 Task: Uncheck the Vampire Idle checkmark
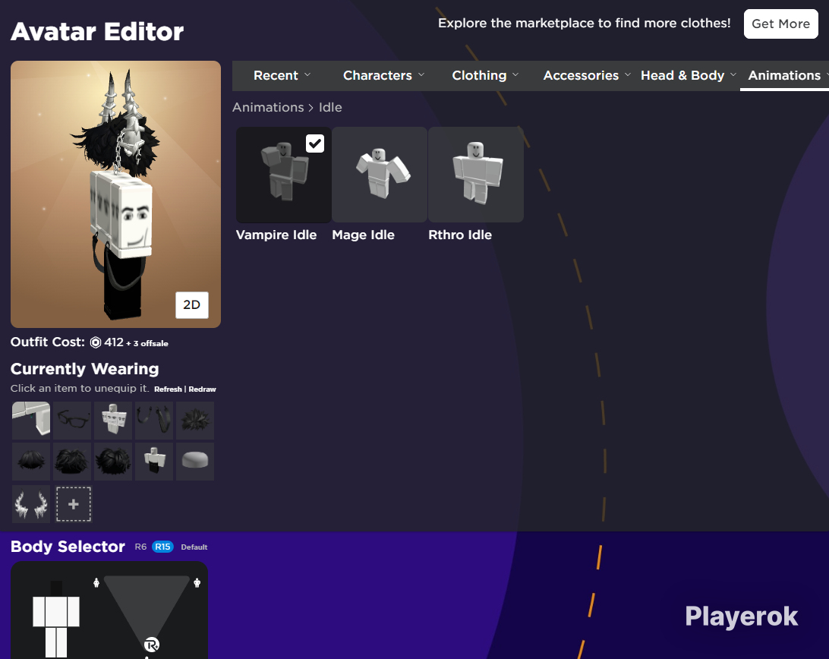pyautogui.click(x=315, y=143)
